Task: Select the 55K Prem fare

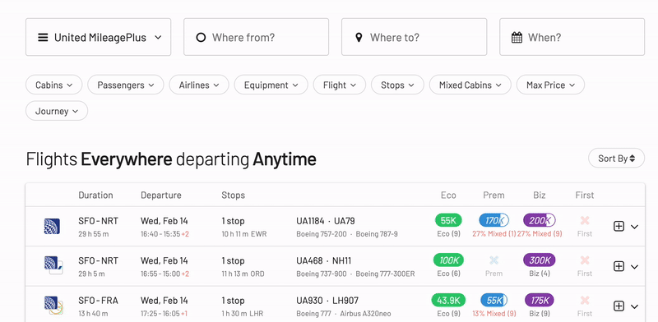Action: click(x=494, y=300)
